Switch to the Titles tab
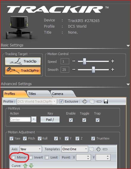This screenshot has width=131, height=169. click(38, 94)
